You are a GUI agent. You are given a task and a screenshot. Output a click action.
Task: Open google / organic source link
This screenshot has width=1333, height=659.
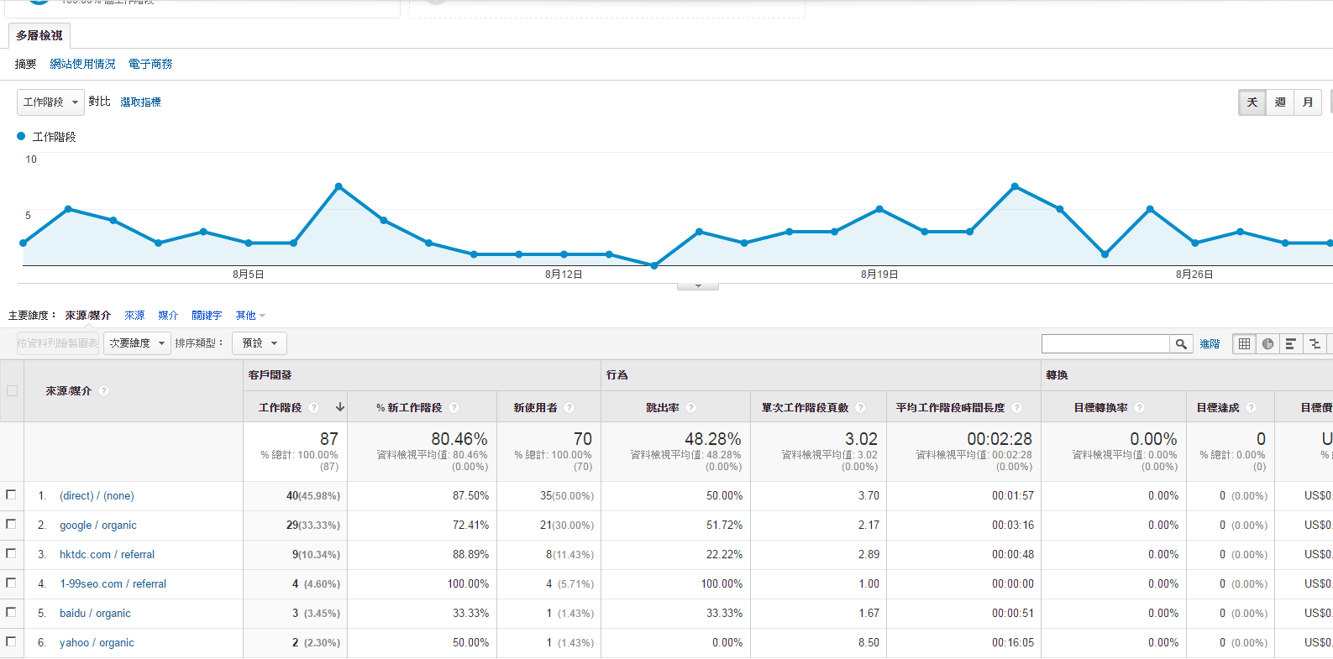coord(97,526)
